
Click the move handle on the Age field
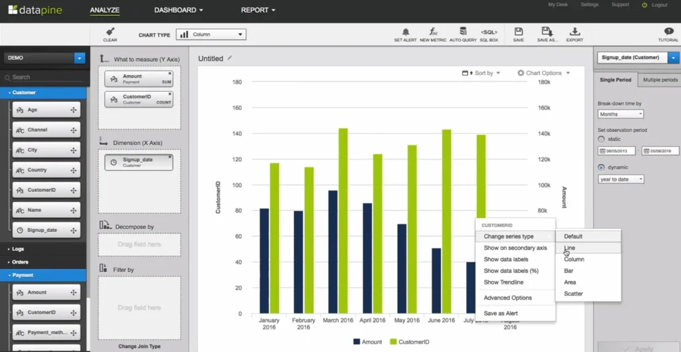point(73,110)
